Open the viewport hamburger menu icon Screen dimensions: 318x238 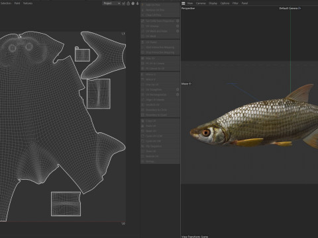coord(184,3)
